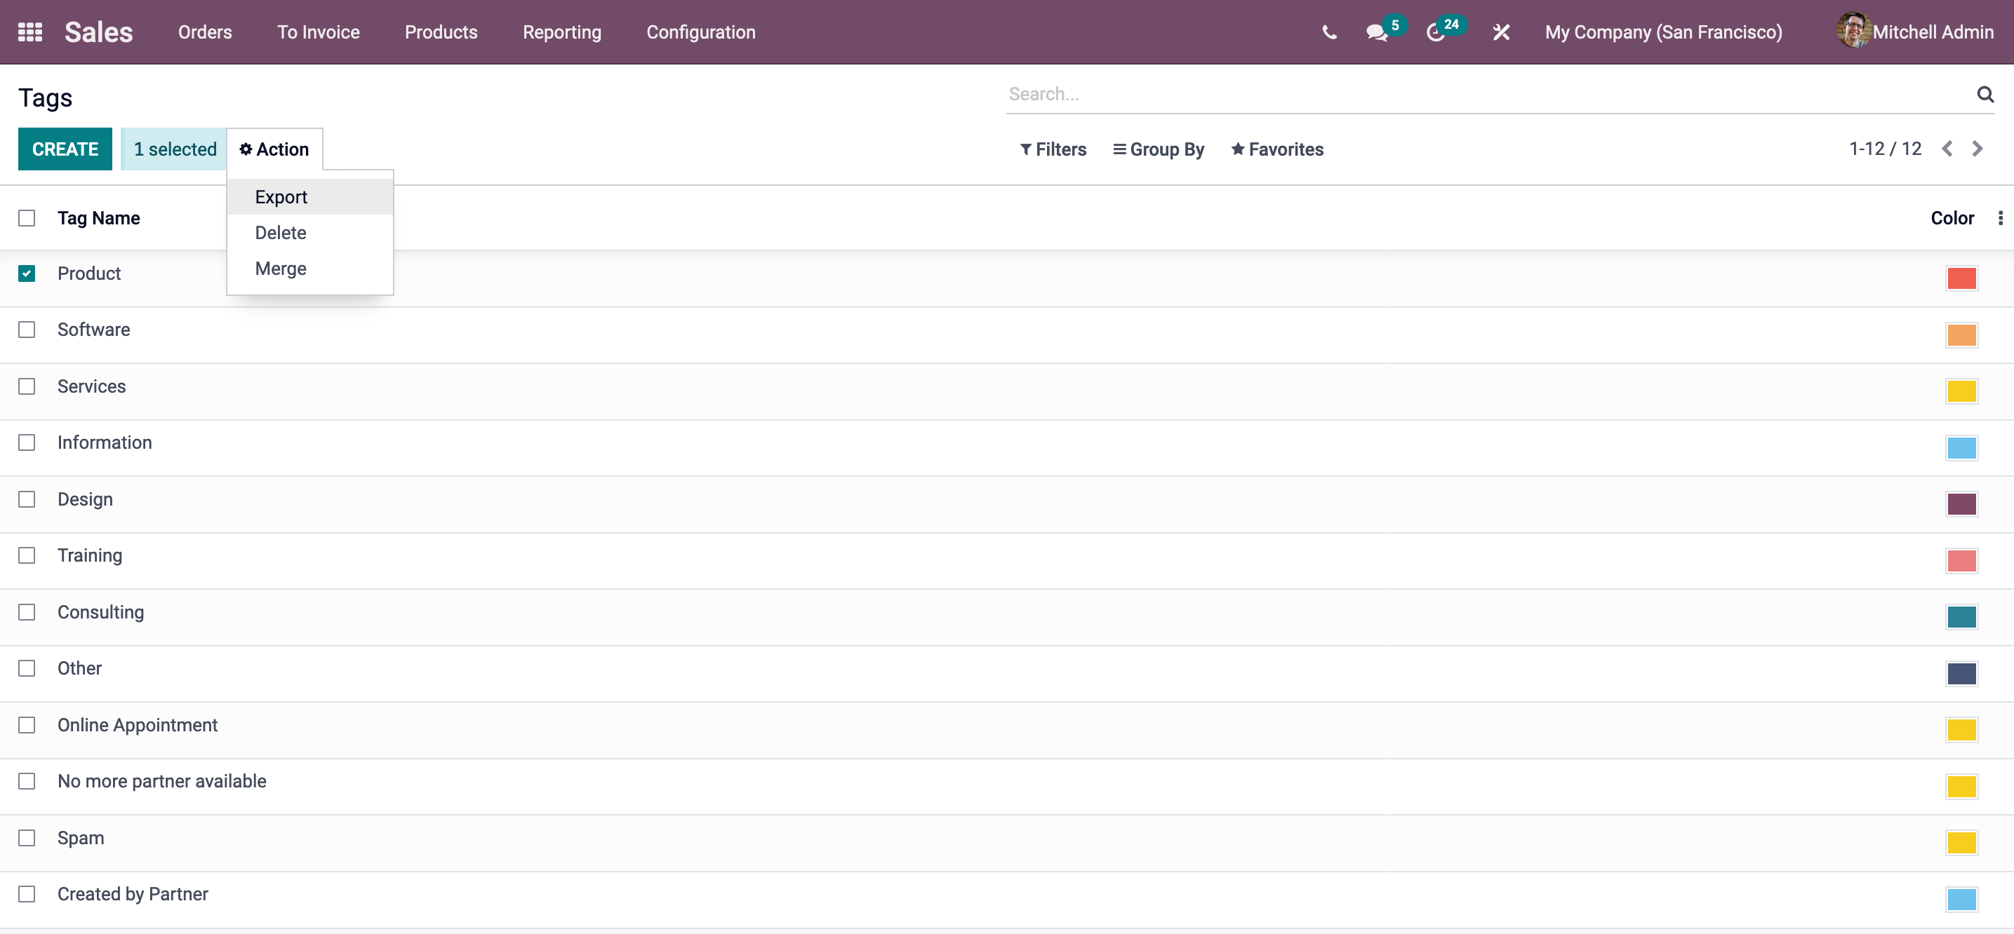This screenshot has height=934, width=2014.
Task: Open the Spam tag row
Action: pos(1007,844)
